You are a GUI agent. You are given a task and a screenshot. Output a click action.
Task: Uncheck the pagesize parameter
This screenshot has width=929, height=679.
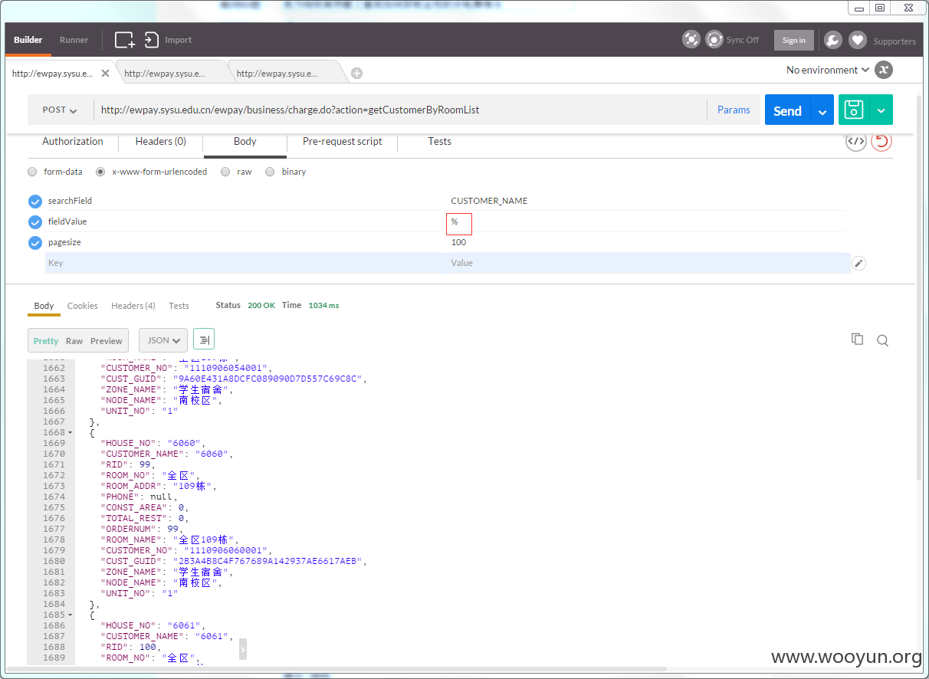[35, 243]
